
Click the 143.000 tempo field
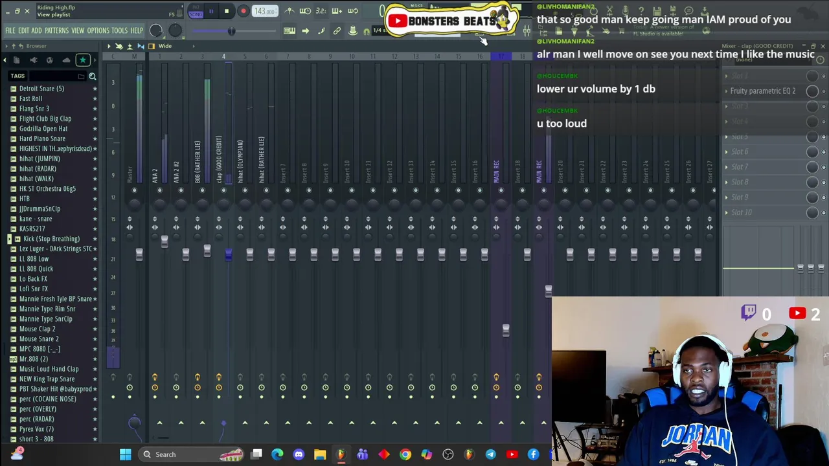point(264,11)
